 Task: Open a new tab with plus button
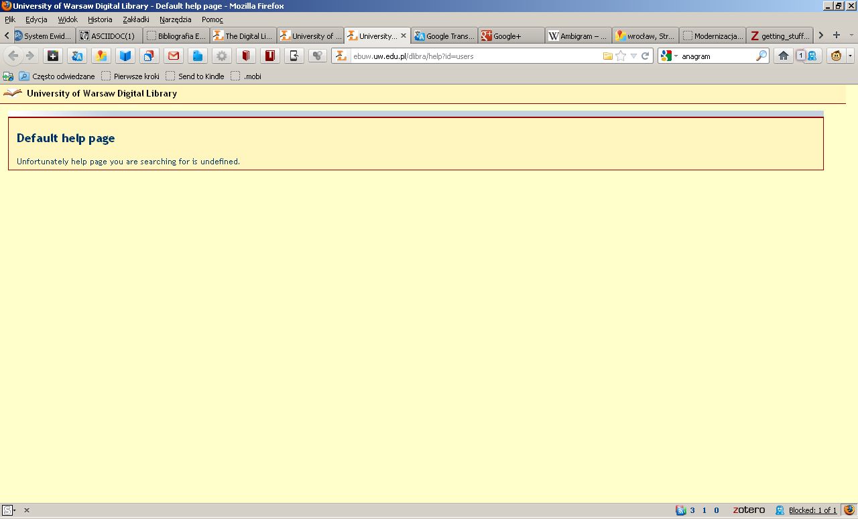(x=836, y=35)
